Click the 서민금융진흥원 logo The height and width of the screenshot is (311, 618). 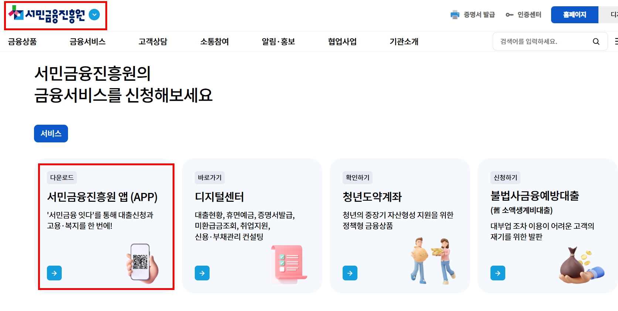(x=47, y=14)
